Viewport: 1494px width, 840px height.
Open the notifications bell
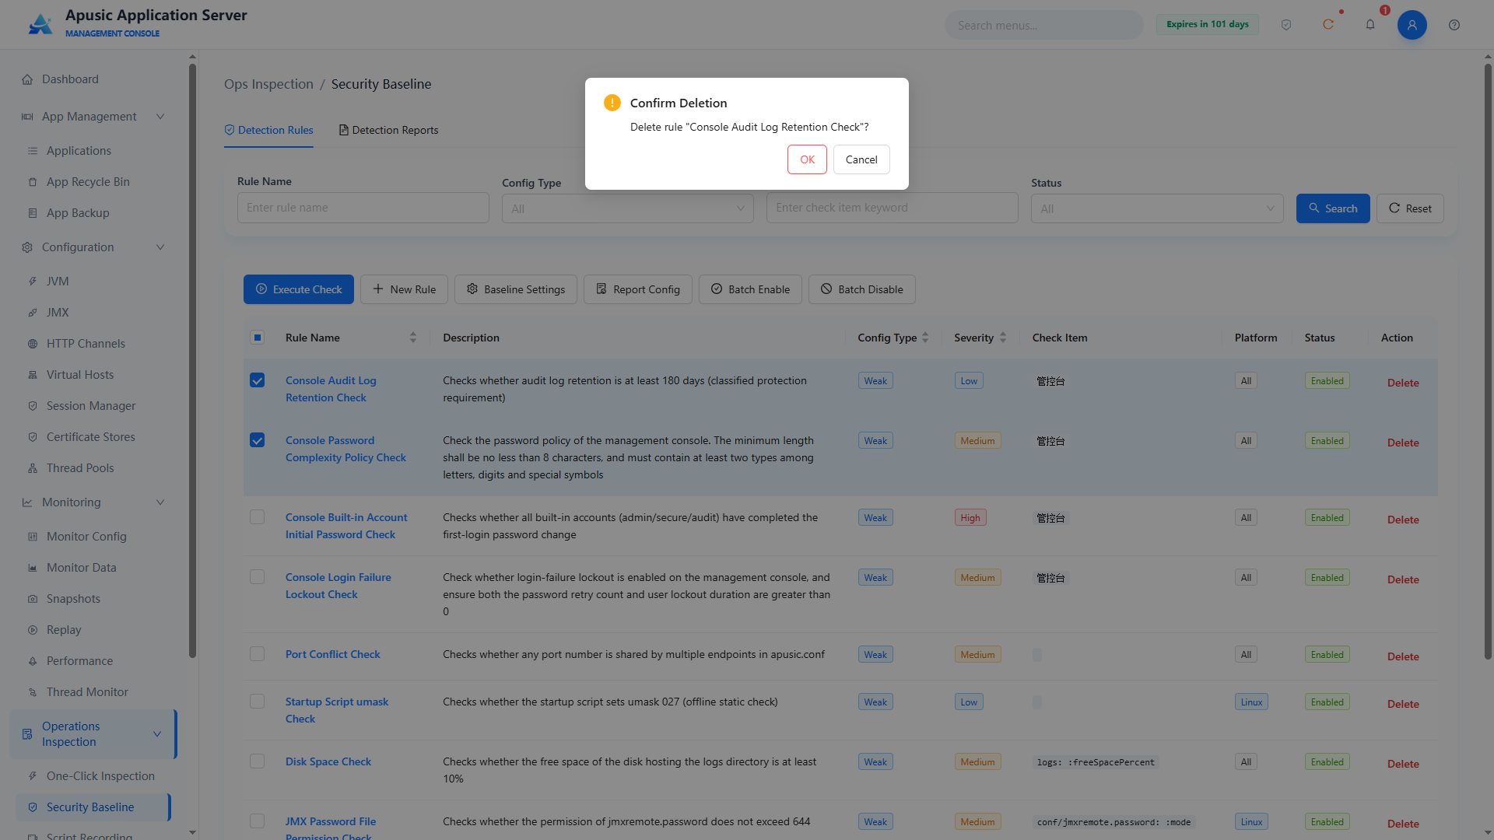[1370, 25]
